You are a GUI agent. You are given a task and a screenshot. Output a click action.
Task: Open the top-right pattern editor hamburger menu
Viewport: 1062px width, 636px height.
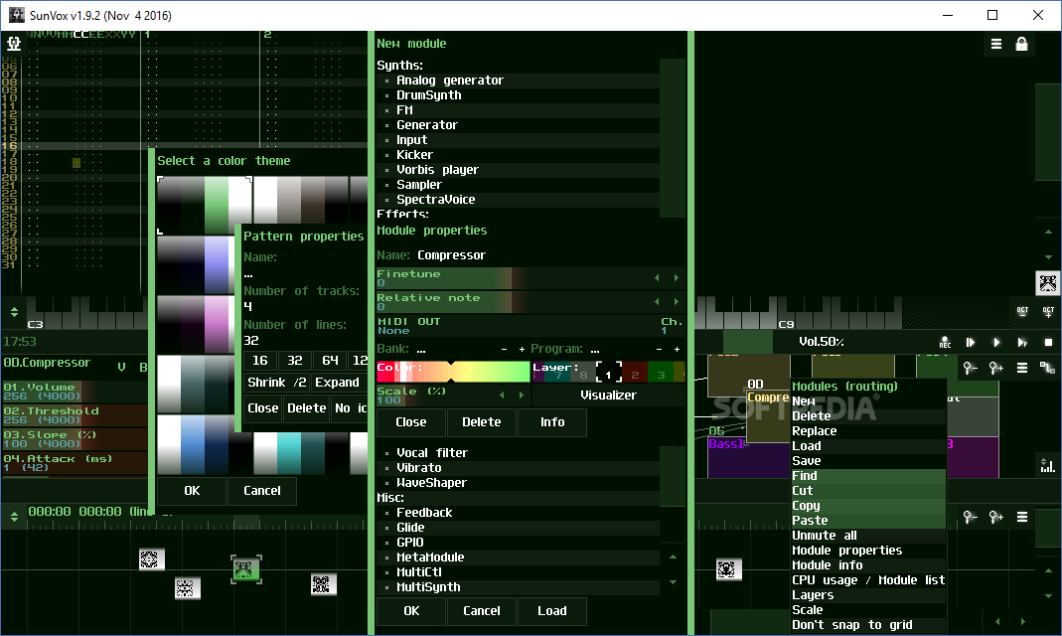(x=996, y=44)
